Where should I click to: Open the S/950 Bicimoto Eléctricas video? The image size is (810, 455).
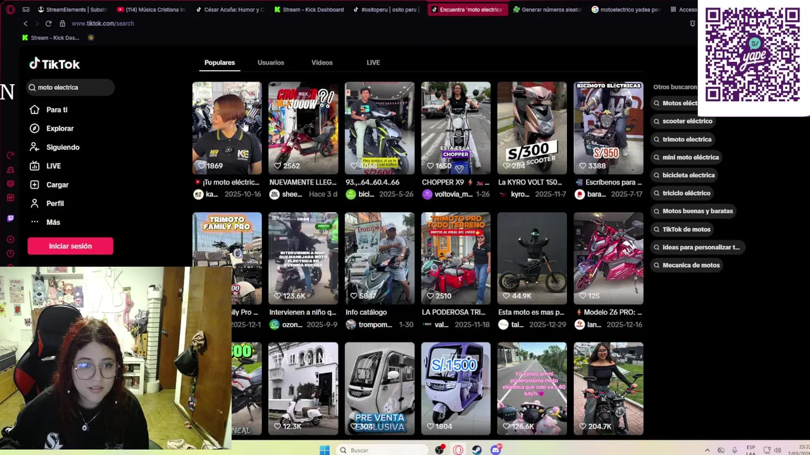(x=609, y=128)
